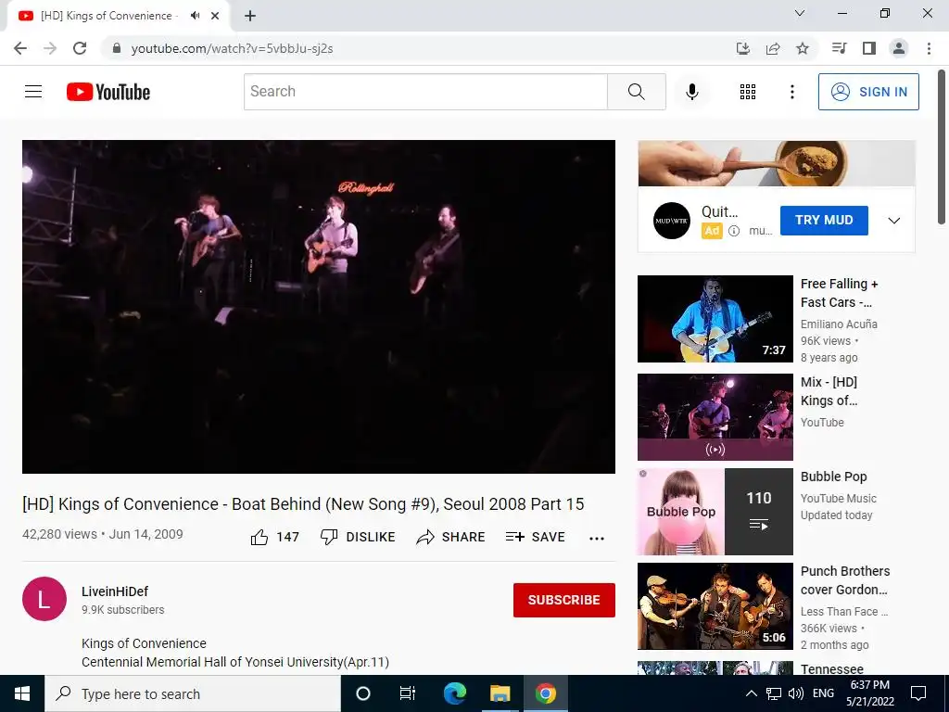
Task: Open a new browser tab
Action: [250, 16]
